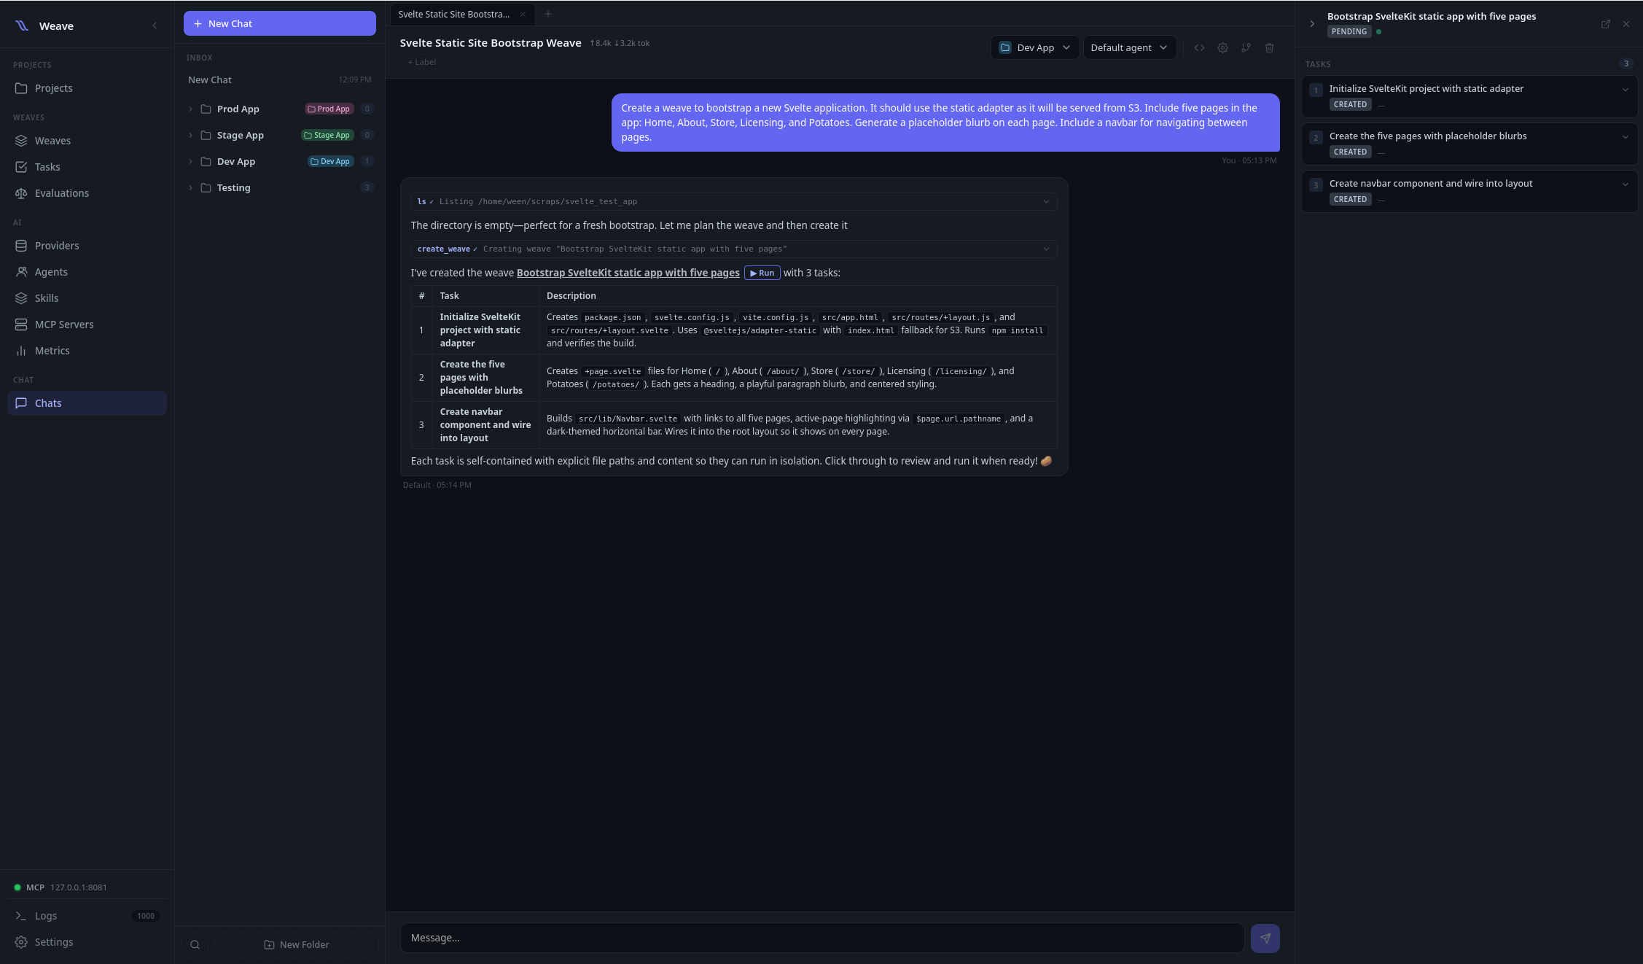Expand the Testing folder
The width and height of the screenshot is (1643, 964).
pyautogui.click(x=191, y=187)
